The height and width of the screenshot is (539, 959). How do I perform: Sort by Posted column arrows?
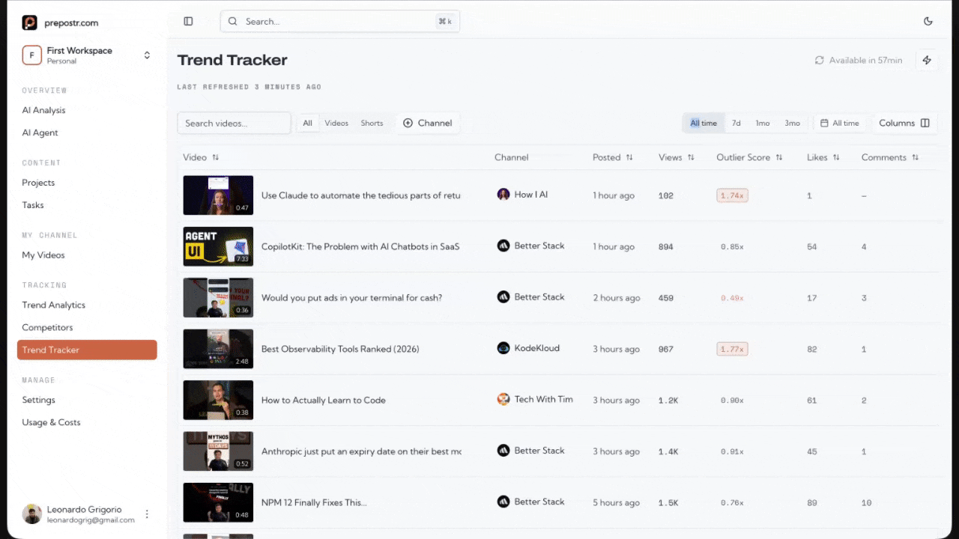pyautogui.click(x=629, y=157)
